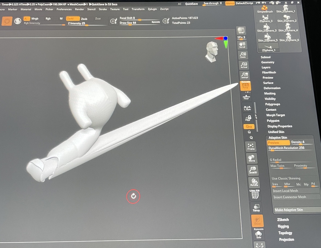
Task: Open the Render menu
Action: [x=79, y=9]
